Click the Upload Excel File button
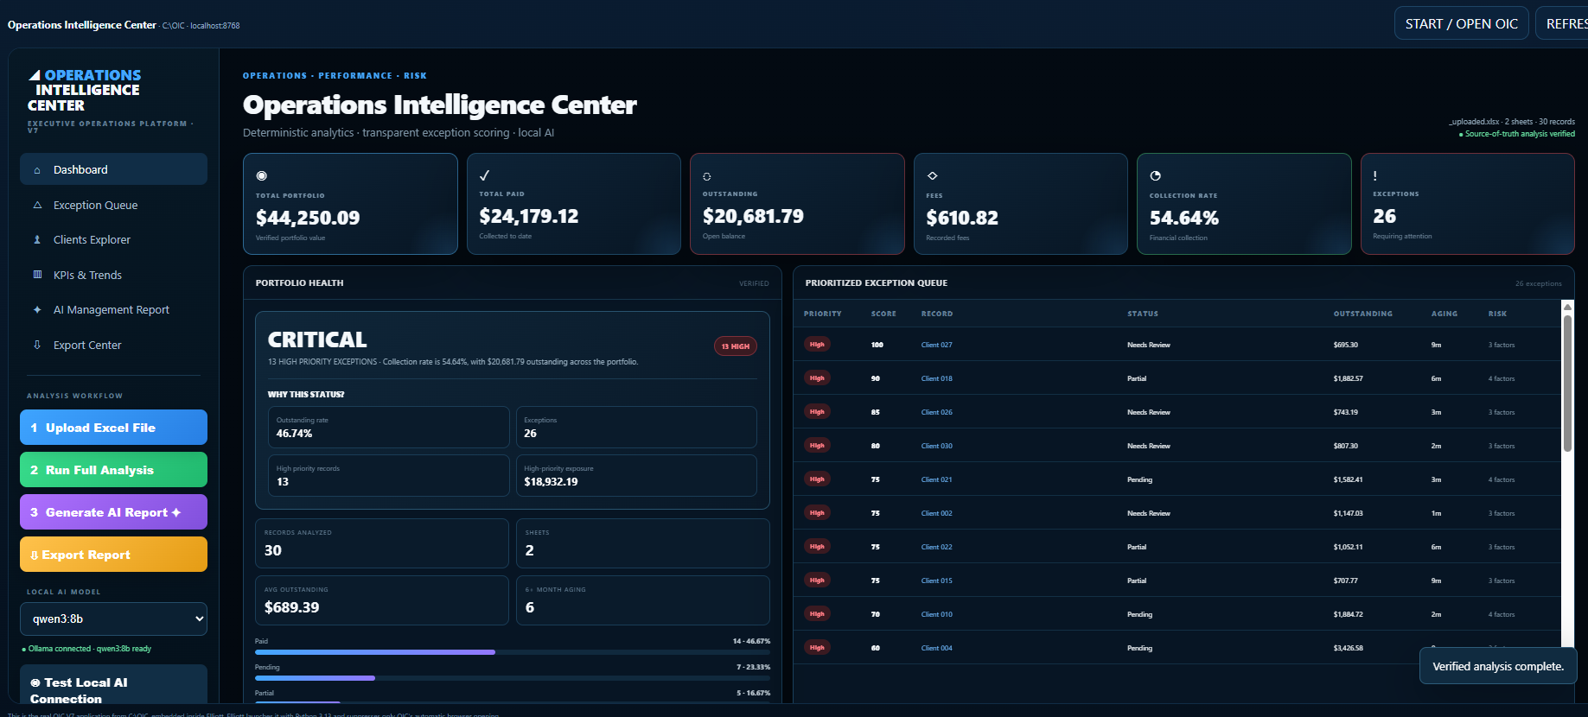The width and height of the screenshot is (1588, 717). point(113,428)
